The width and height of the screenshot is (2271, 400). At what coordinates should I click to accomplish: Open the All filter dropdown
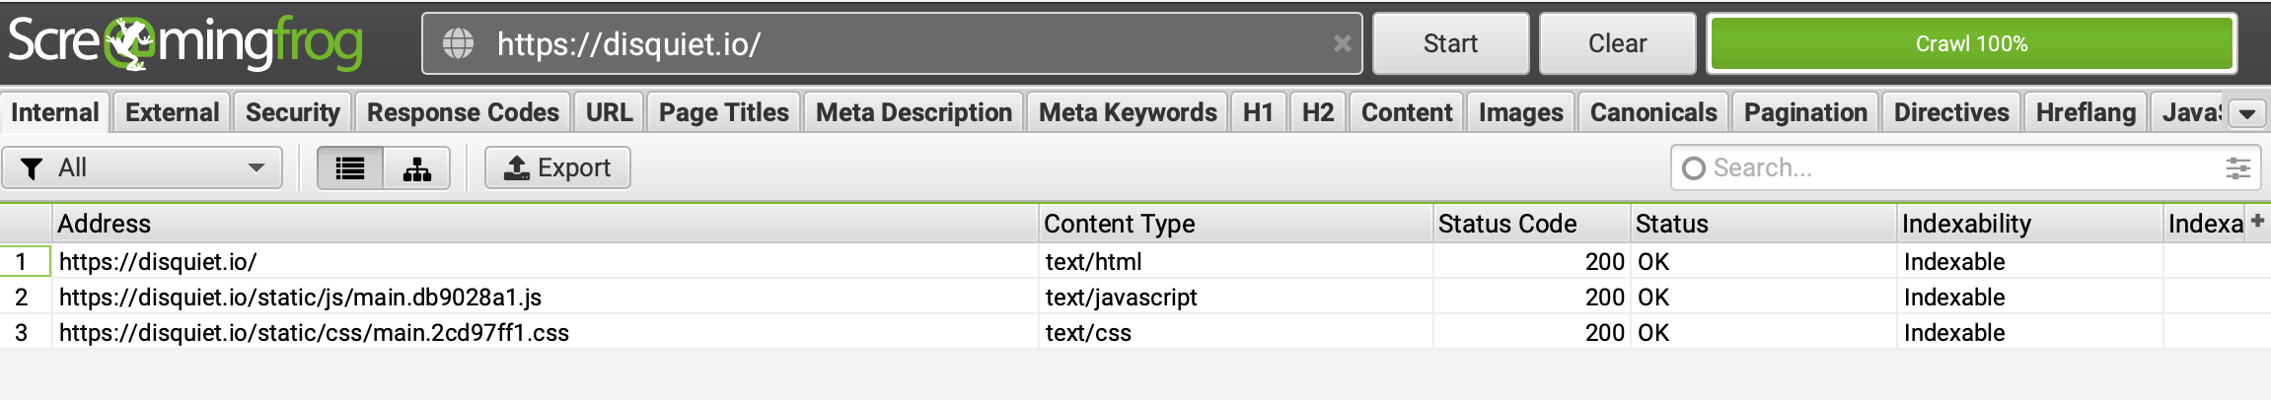click(143, 168)
